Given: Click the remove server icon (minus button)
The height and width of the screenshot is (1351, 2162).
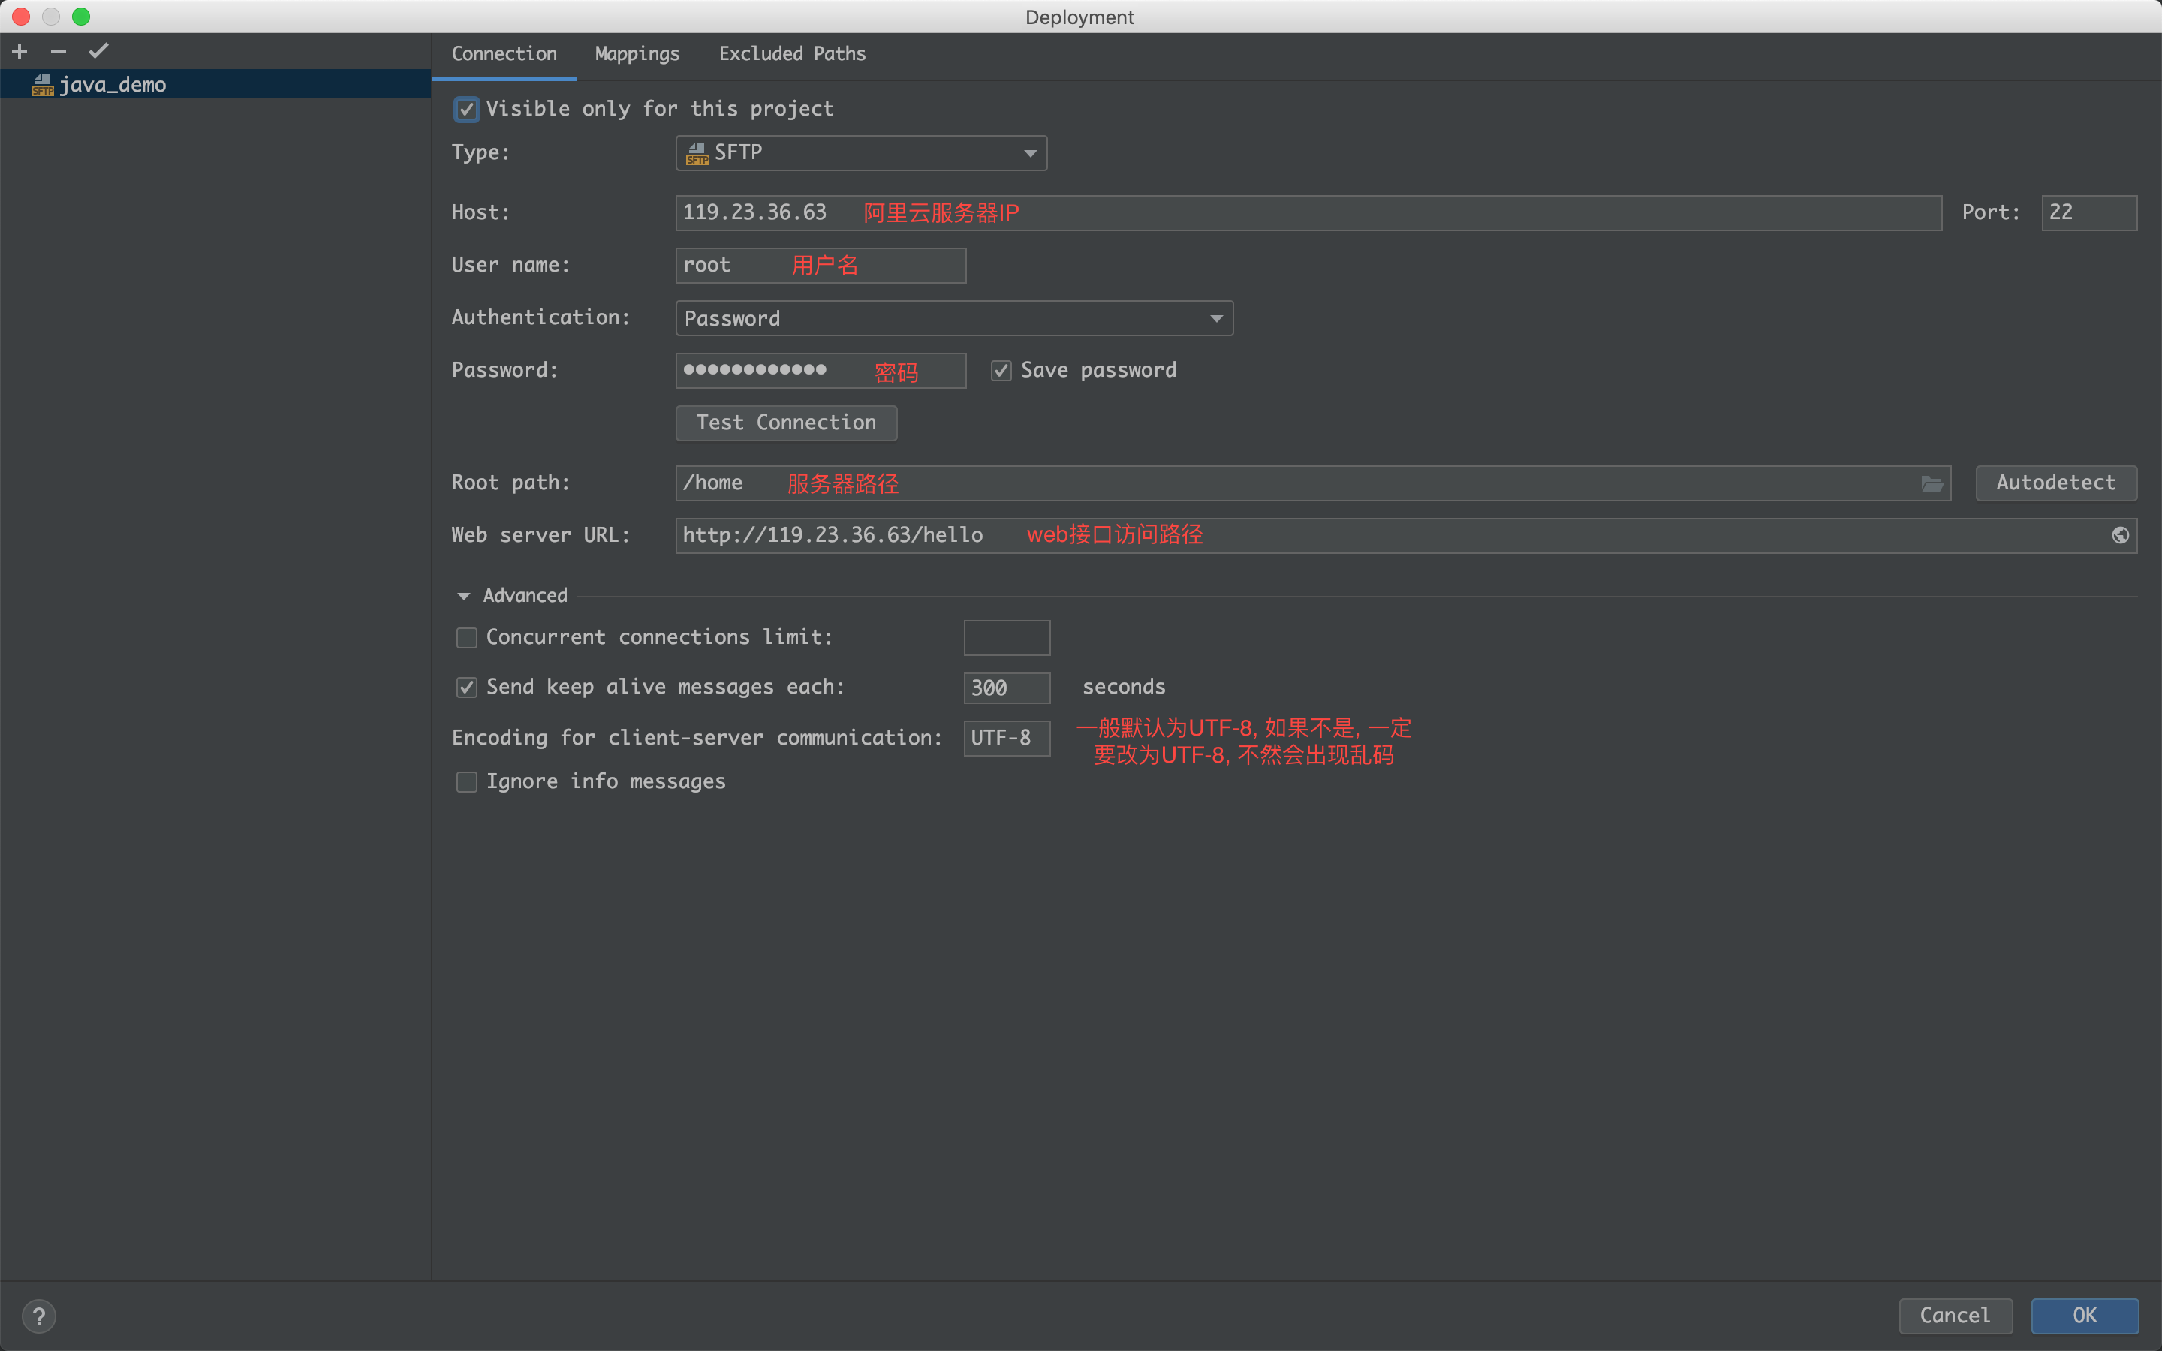Looking at the screenshot, I should click(x=56, y=50).
